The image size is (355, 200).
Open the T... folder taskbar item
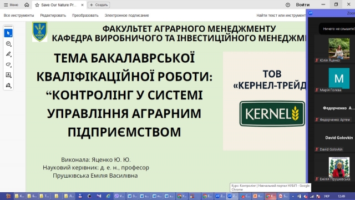click(x=44, y=196)
